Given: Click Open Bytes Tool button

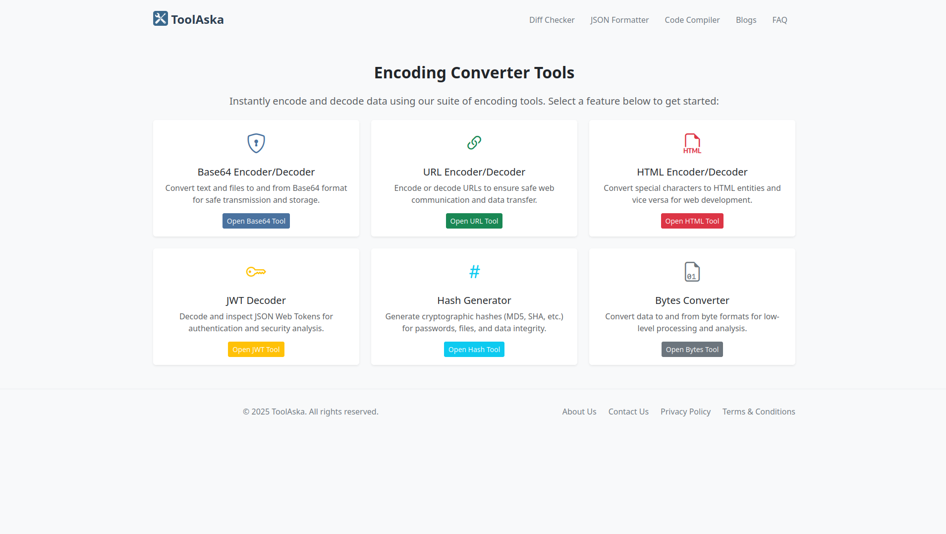Looking at the screenshot, I should coord(692,350).
